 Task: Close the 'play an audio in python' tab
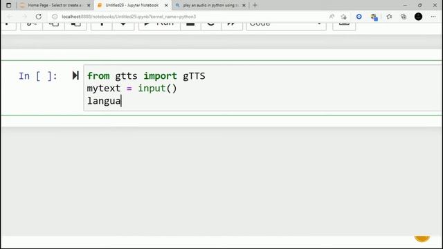click(244, 6)
